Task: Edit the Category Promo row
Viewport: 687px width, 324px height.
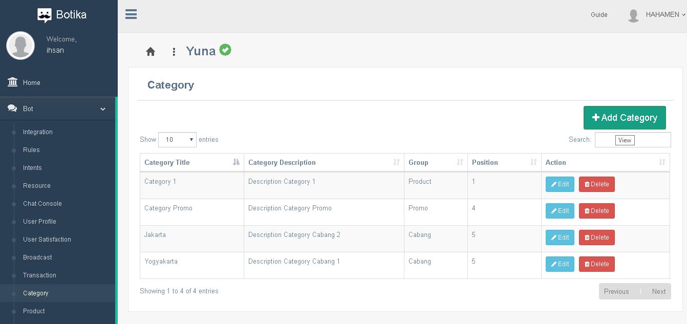Action: point(560,211)
